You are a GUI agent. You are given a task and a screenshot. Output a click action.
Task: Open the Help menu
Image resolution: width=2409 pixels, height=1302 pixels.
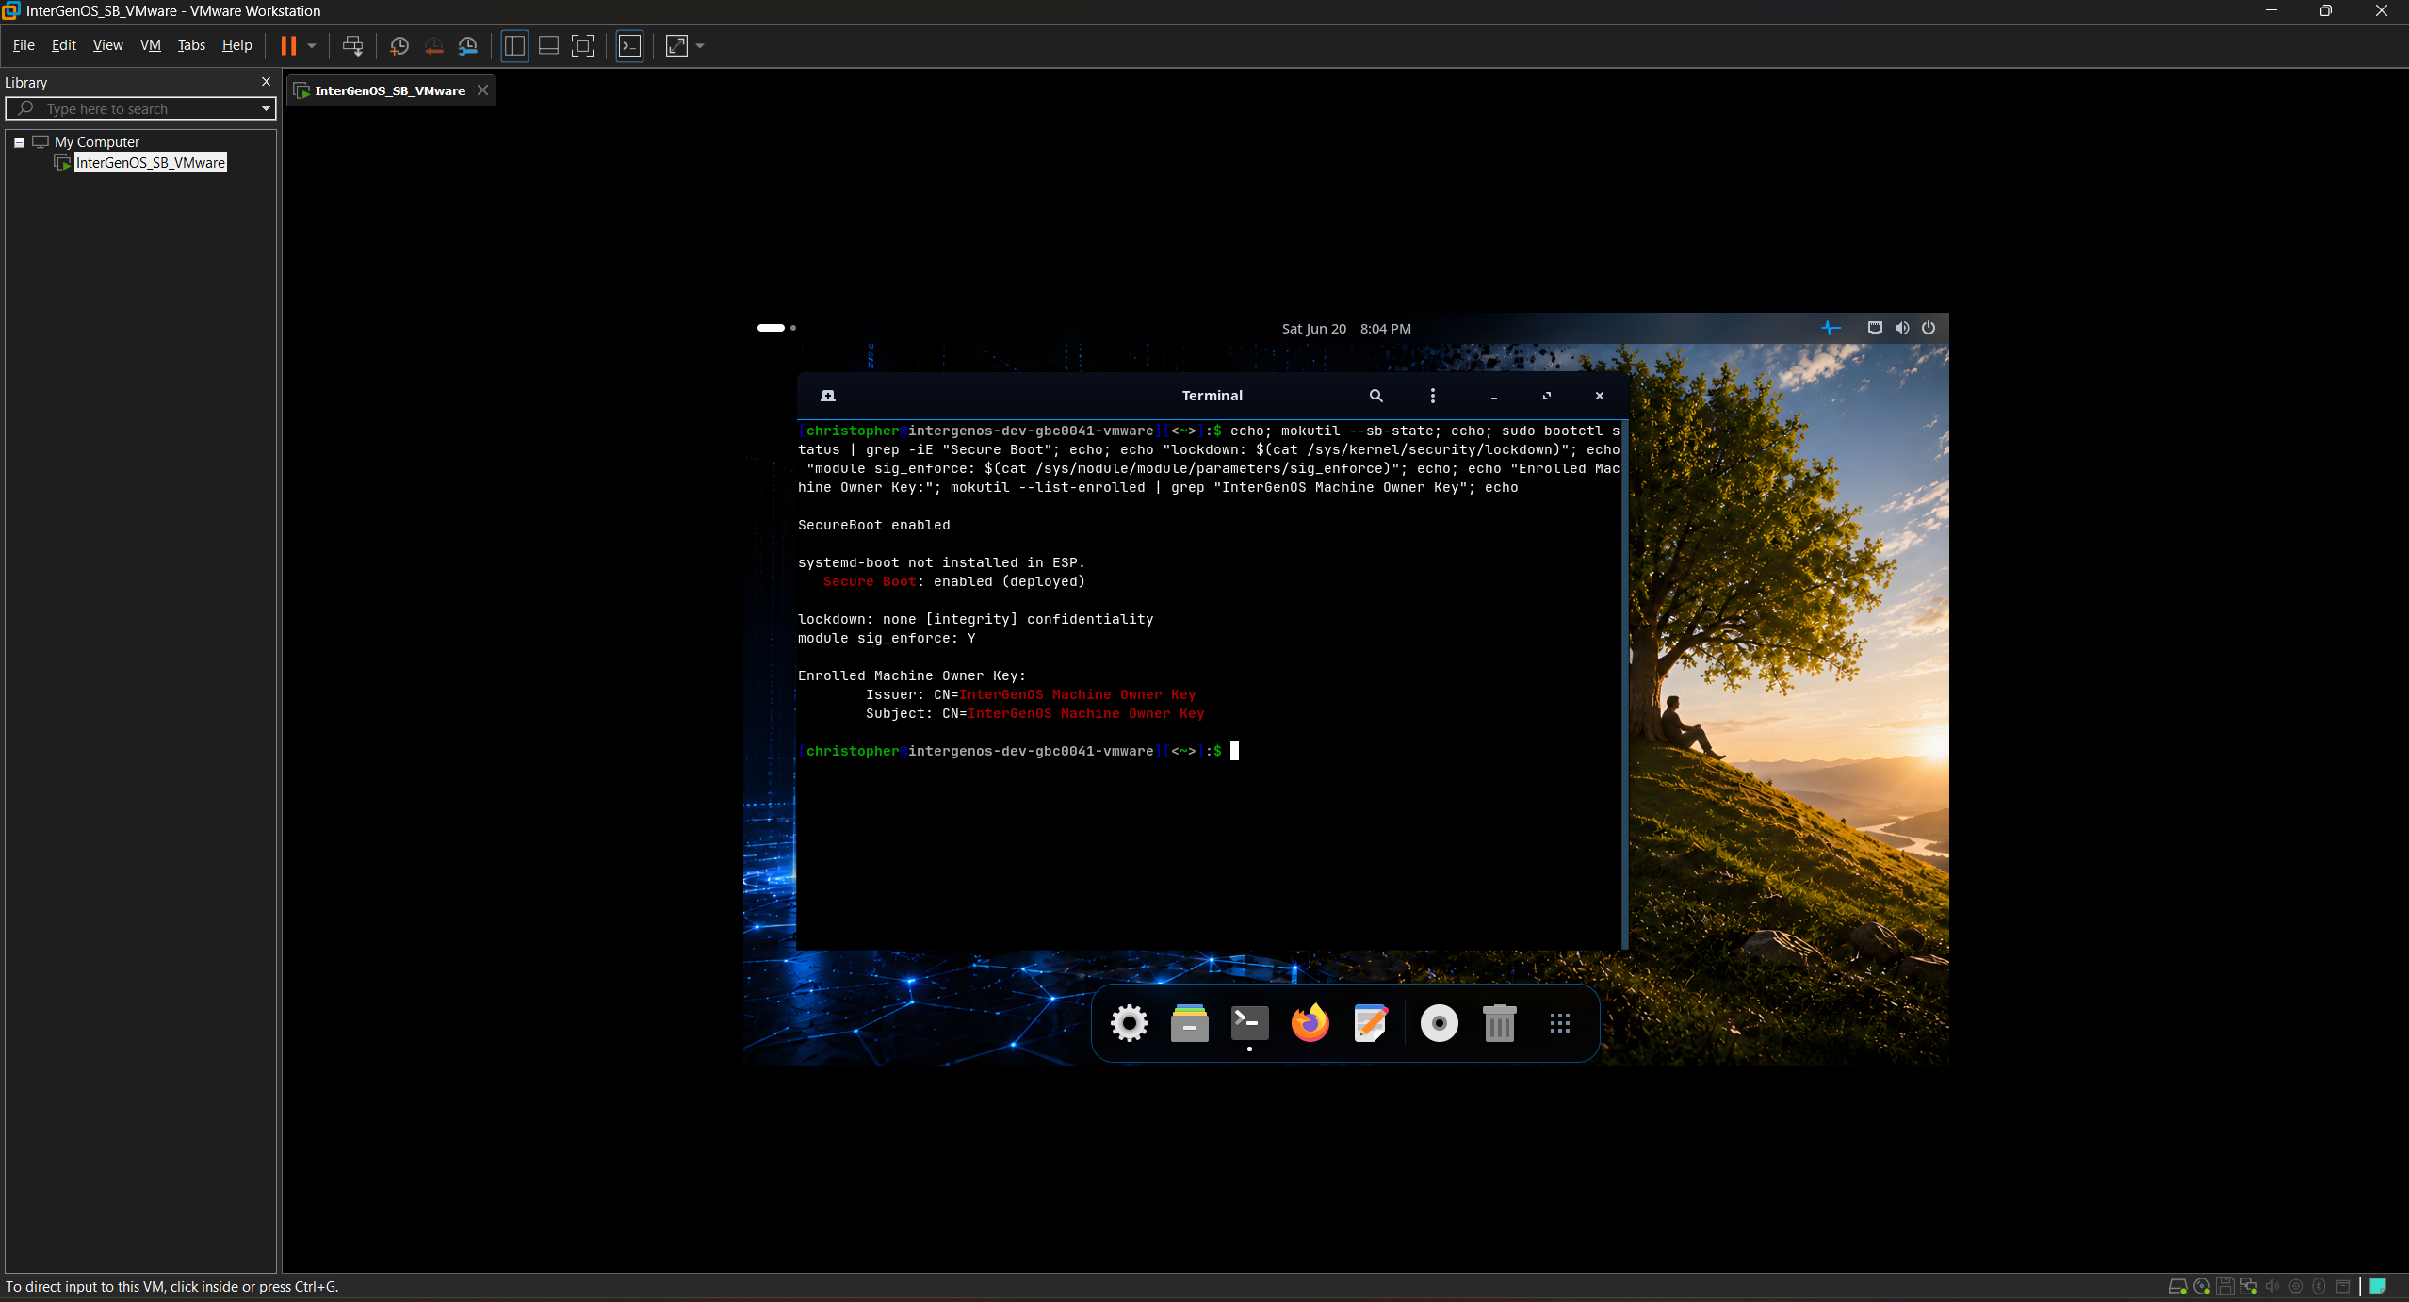[x=237, y=45]
